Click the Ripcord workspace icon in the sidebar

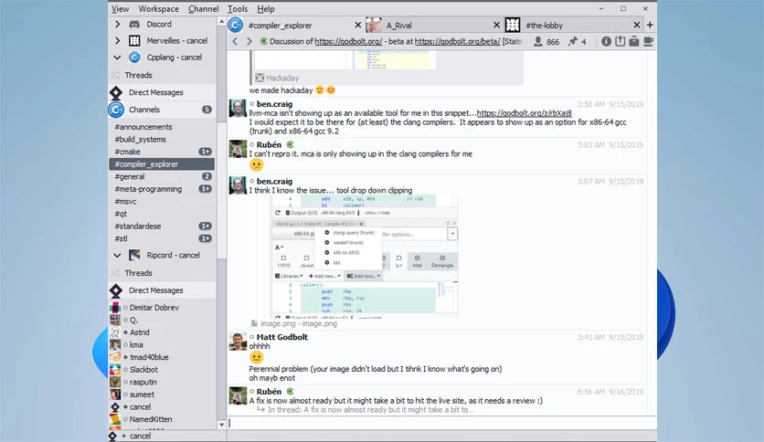coord(134,255)
